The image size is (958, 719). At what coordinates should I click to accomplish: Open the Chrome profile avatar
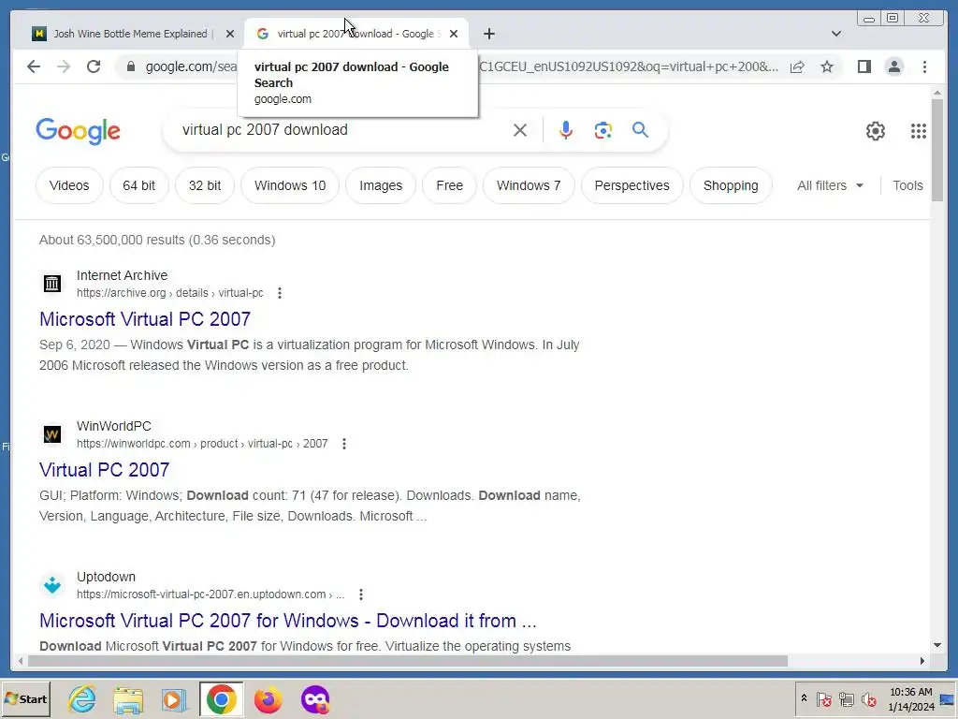click(894, 66)
